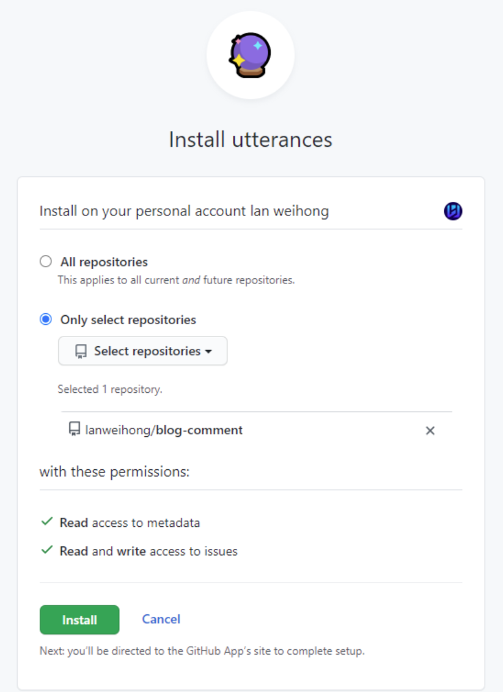Click Read access to metadata permission text
The width and height of the screenshot is (503, 692).
pyautogui.click(x=130, y=523)
